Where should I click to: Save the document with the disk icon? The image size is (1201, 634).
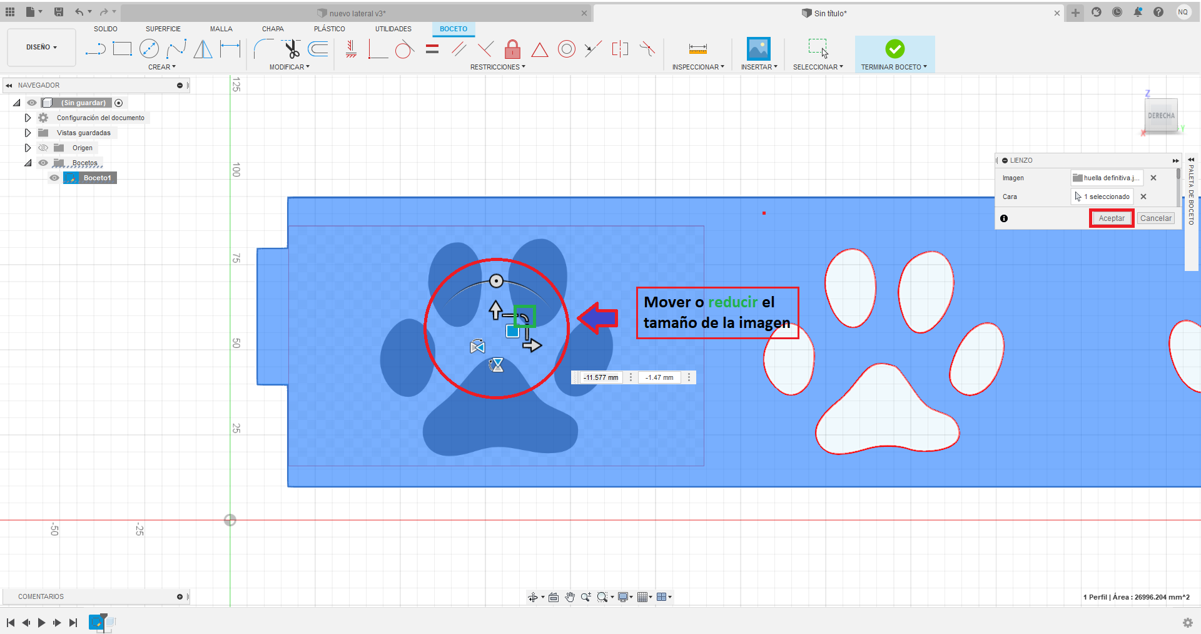point(59,12)
